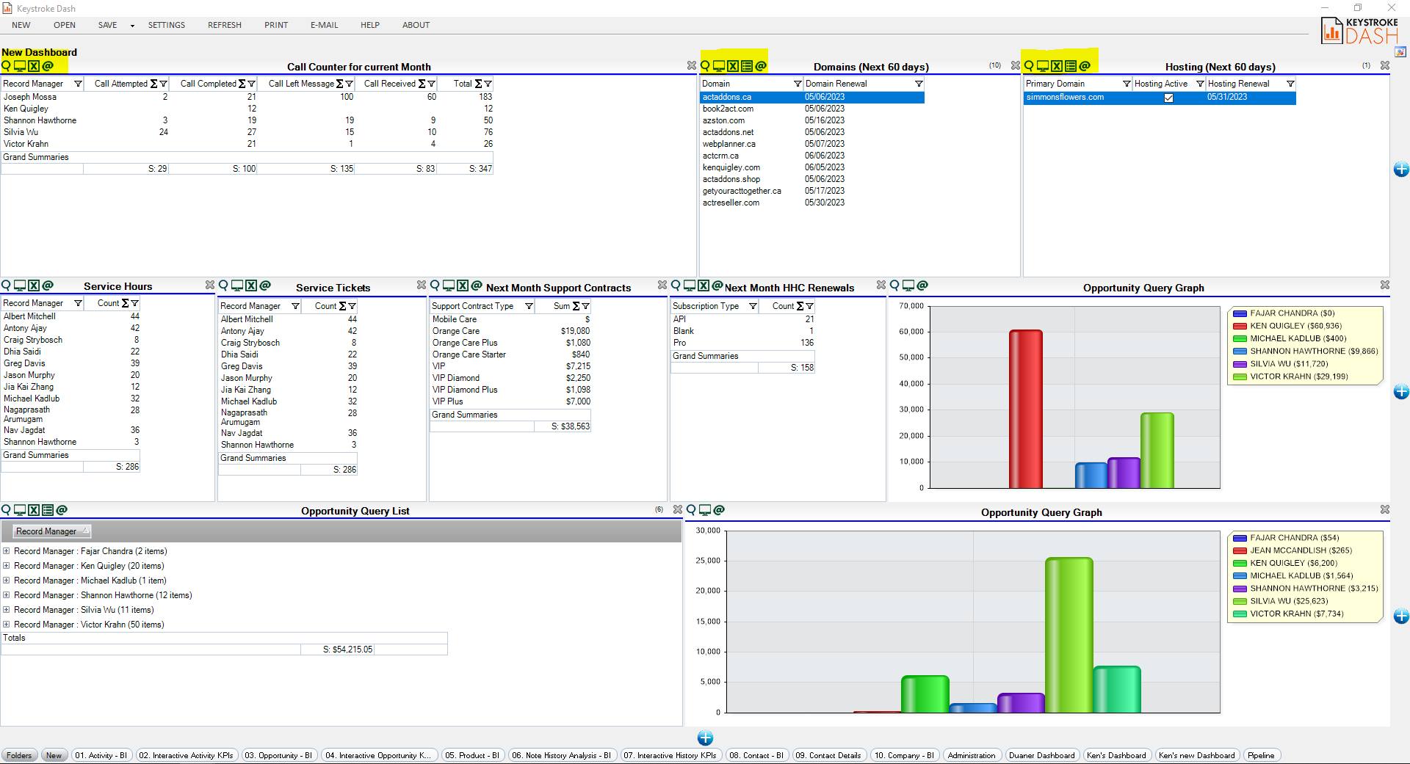The height and width of the screenshot is (764, 1410).
Task: Export Call Counter panel to Excel
Action: [x=34, y=66]
